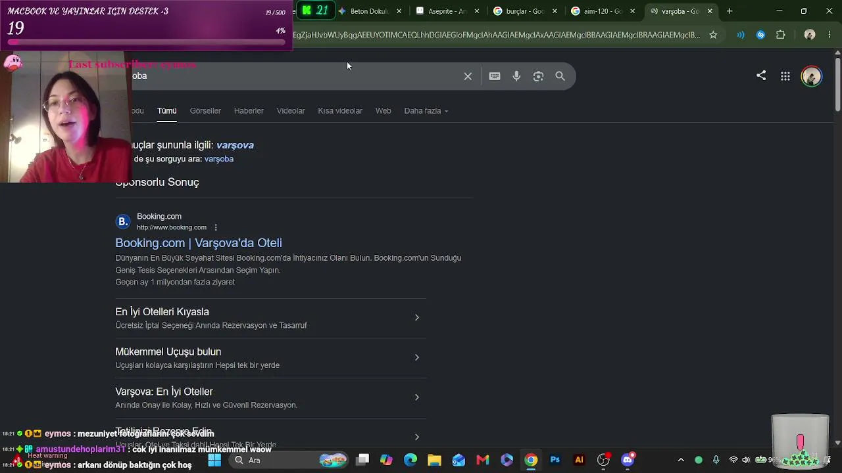Viewport: 842px width, 473px height.
Task: Switch to the Haberler tab
Action: (x=249, y=111)
